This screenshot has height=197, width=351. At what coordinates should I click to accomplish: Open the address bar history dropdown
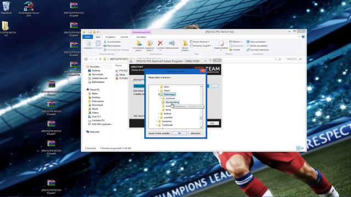point(275,59)
